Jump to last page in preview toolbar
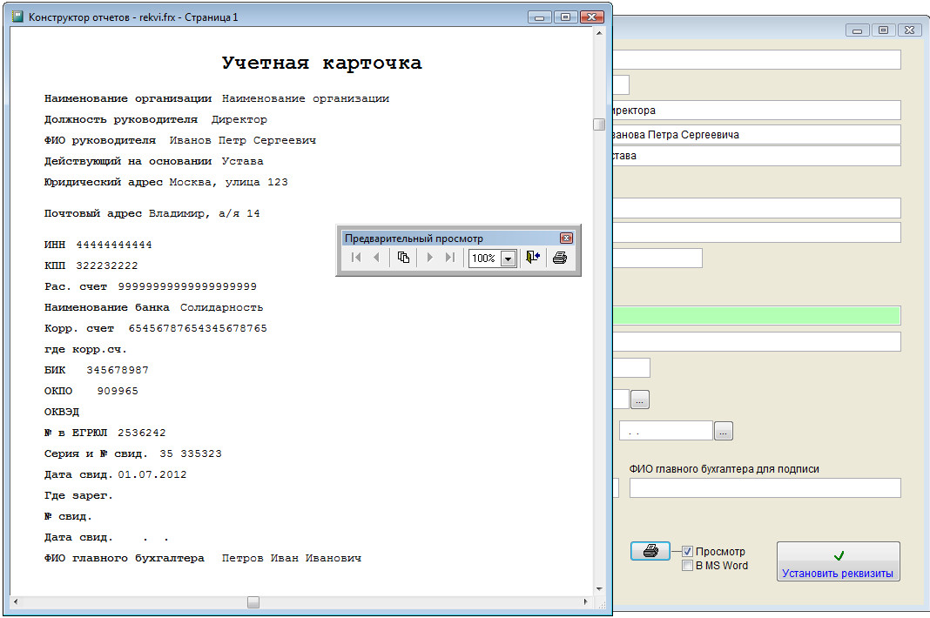 [x=450, y=258]
